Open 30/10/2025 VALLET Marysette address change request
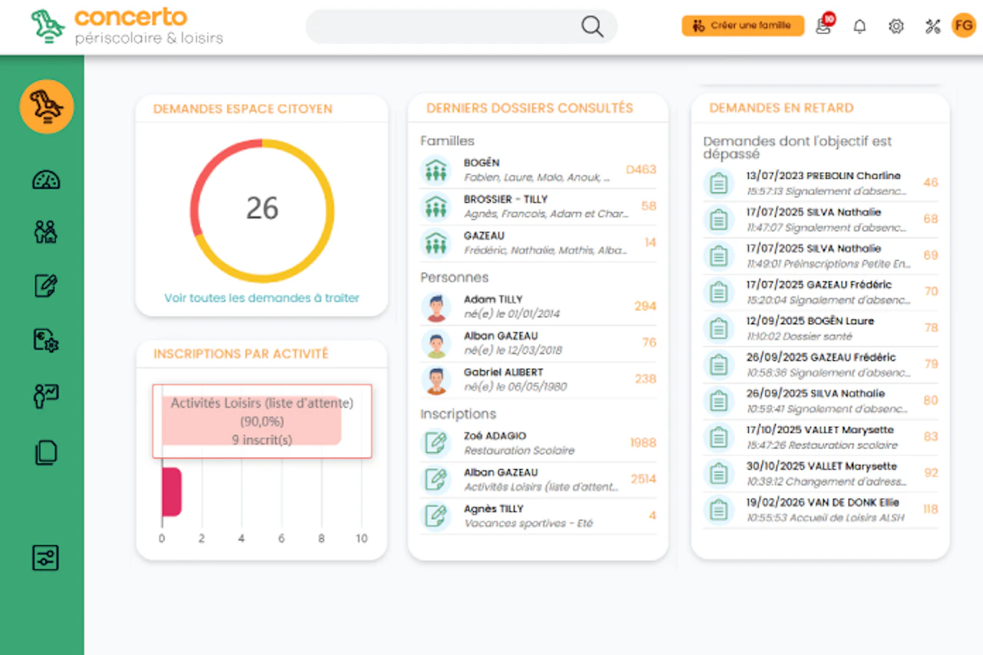The height and width of the screenshot is (655, 983). 821,474
